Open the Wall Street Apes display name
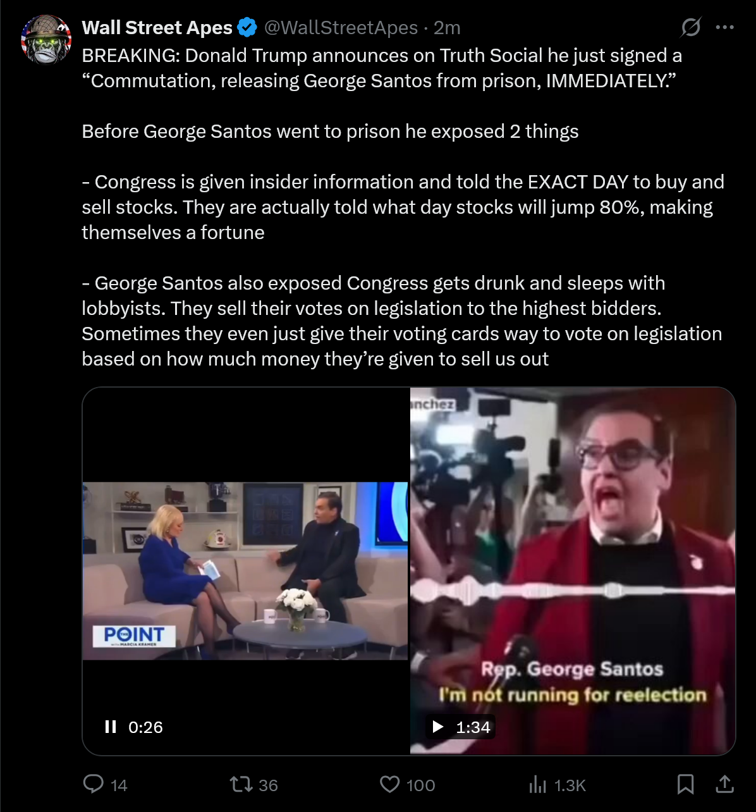This screenshot has height=812, width=756. point(157,28)
